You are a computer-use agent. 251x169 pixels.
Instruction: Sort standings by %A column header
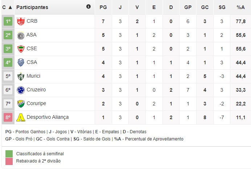(x=240, y=7)
